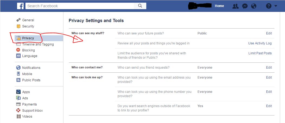This screenshot has width=285, height=123.
Task: Edit who can send friend requests
Action: (269, 67)
